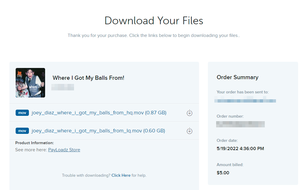Click the blurred order number value
This screenshot has height=190, width=304.
240,124
